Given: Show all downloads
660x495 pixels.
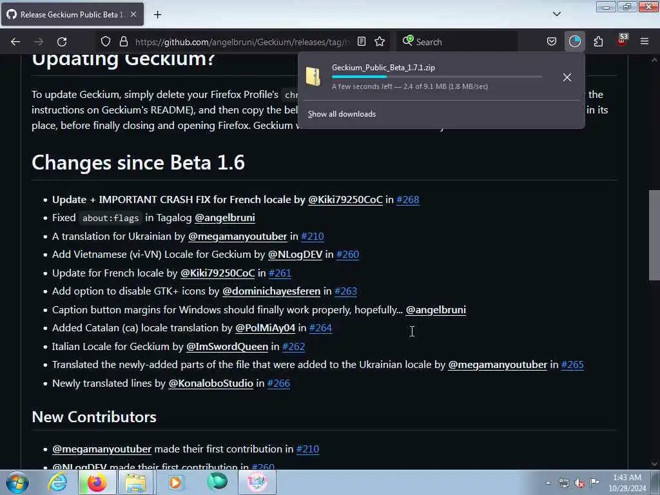Looking at the screenshot, I should click(x=342, y=114).
